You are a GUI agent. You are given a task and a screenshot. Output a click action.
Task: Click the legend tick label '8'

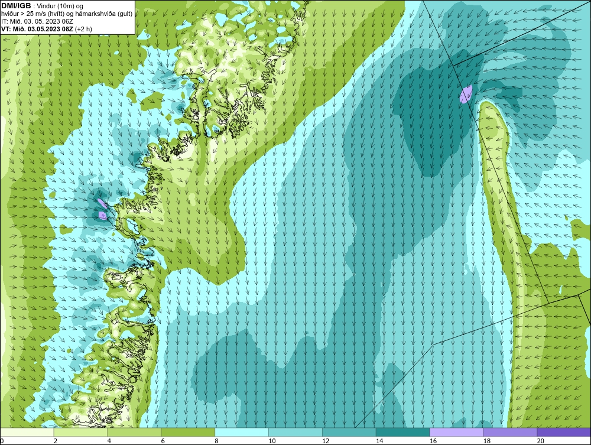point(217,441)
